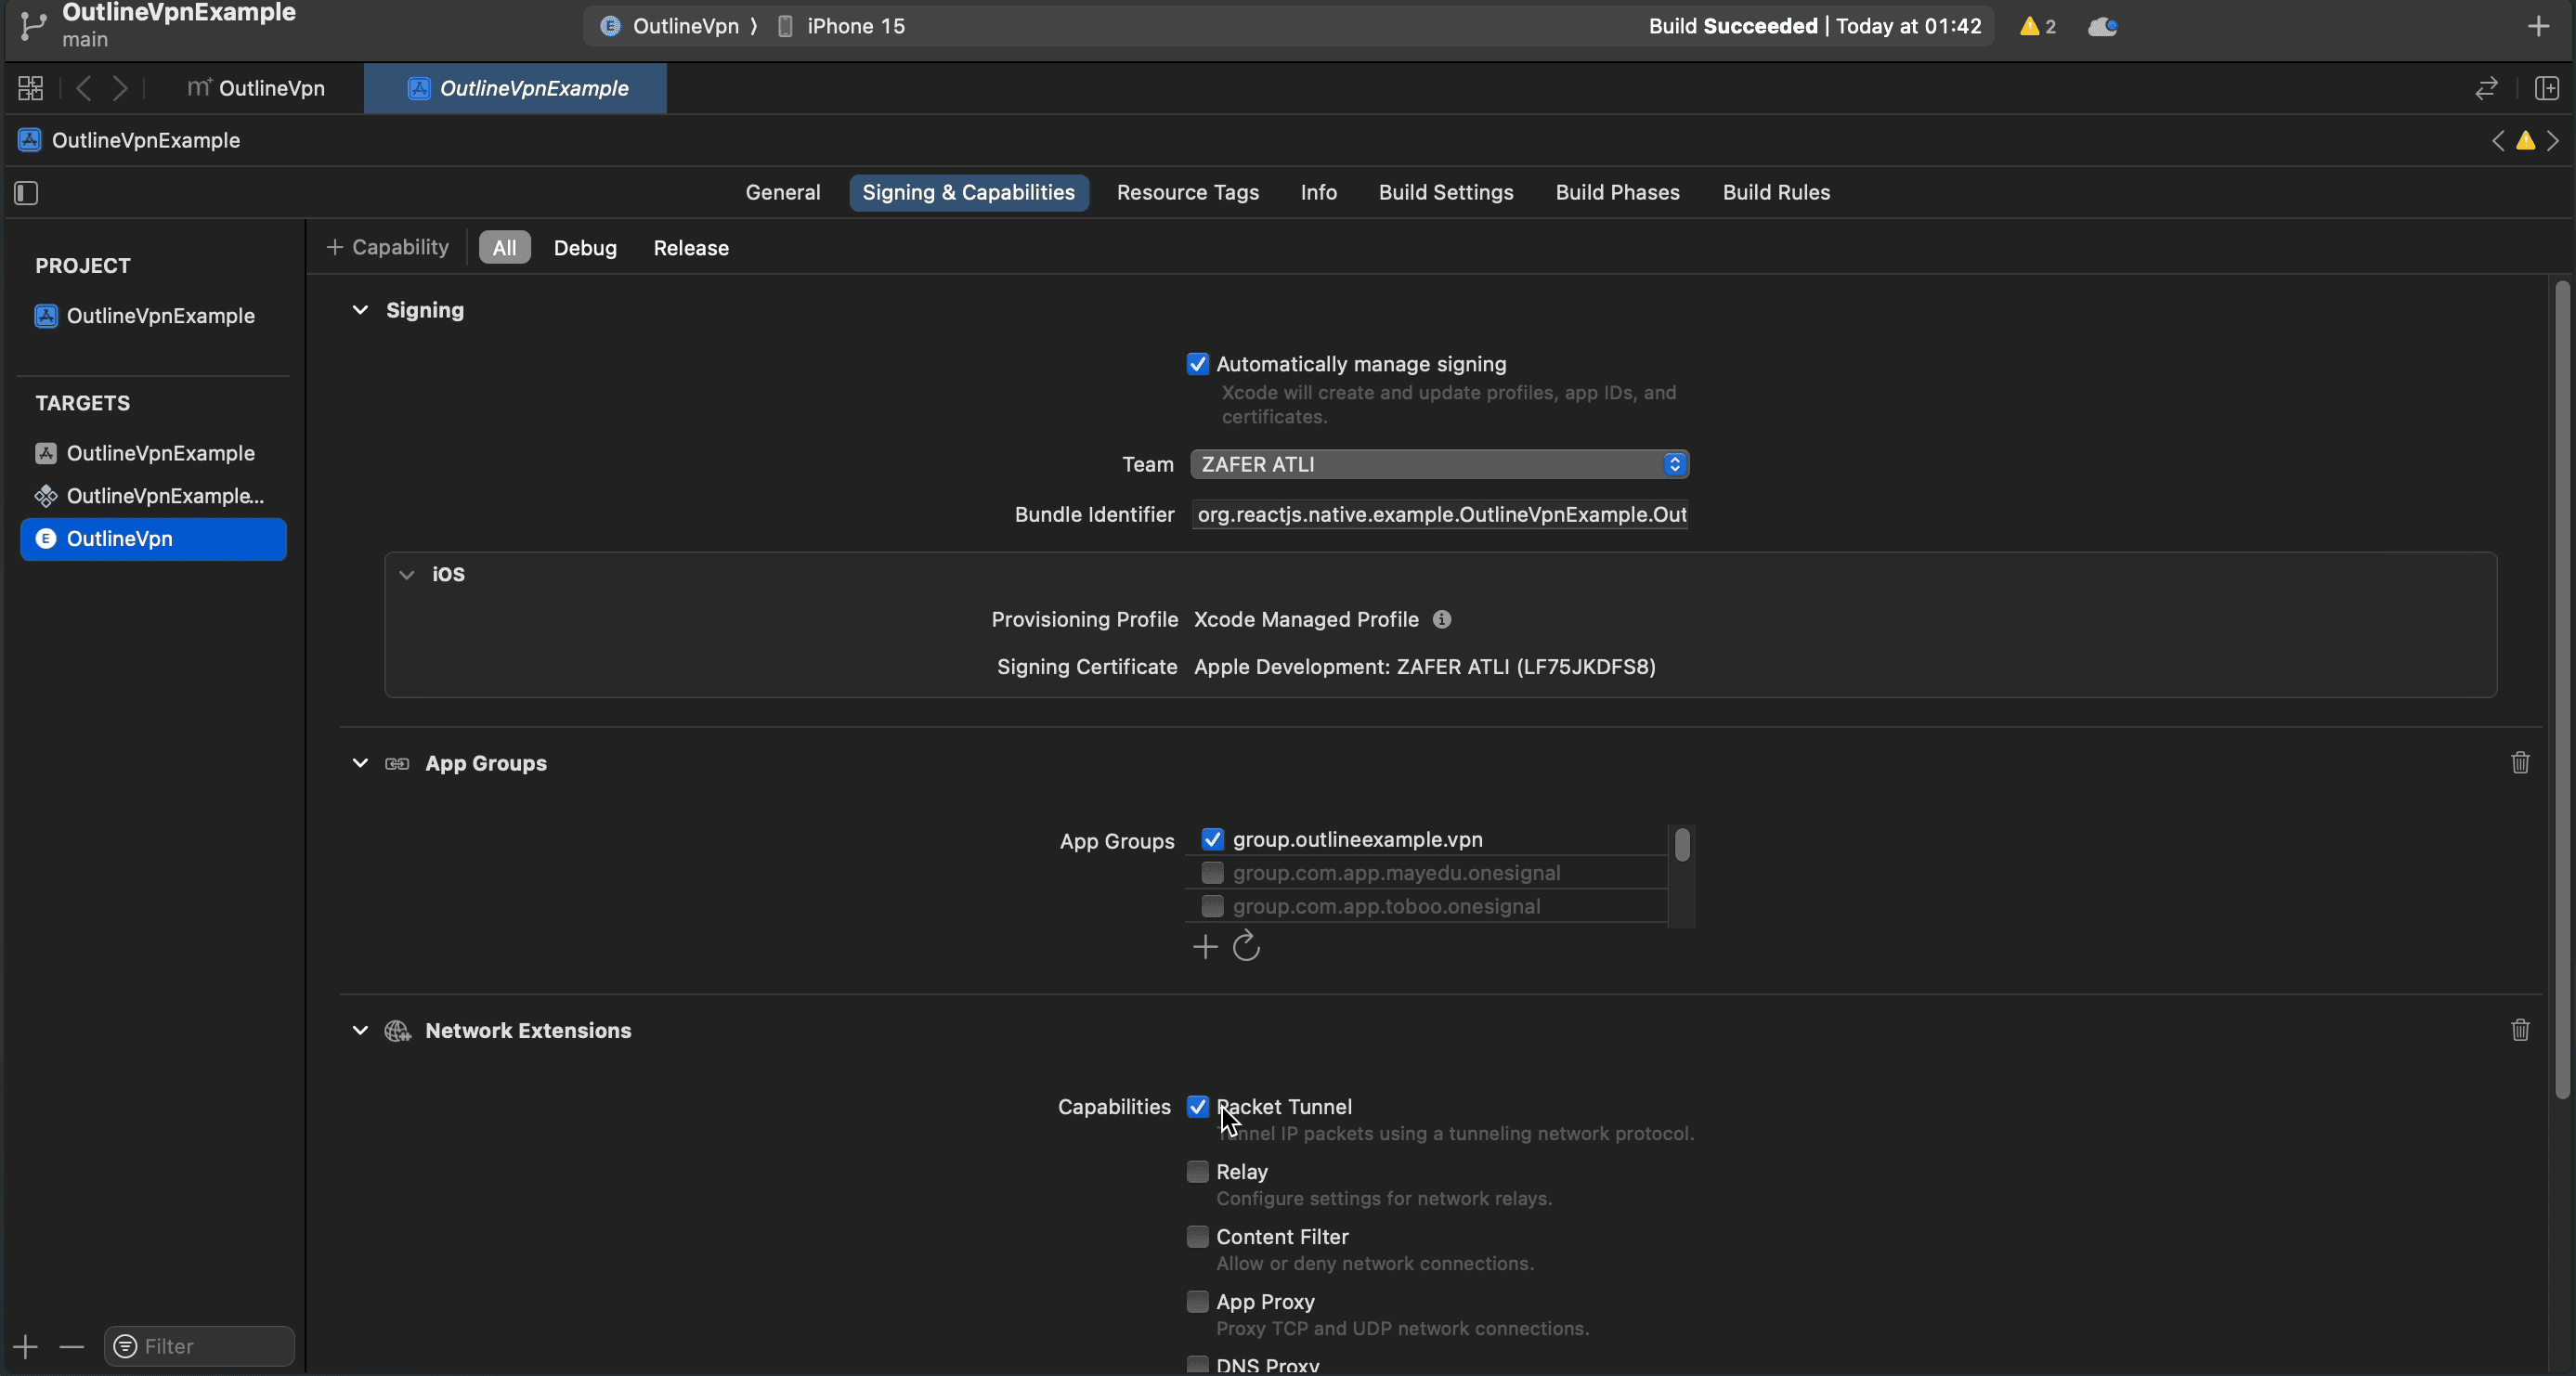
Task: Collapse the App Groups section
Action: (x=360, y=763)
